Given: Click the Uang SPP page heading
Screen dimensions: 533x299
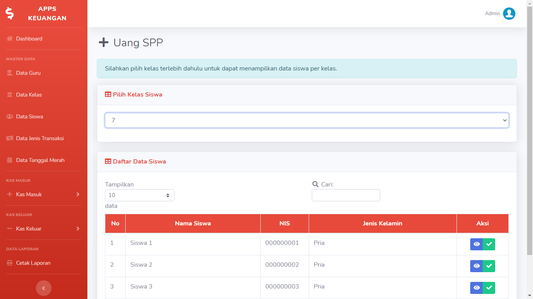Looking at the screenshot, I should point(138,42).
